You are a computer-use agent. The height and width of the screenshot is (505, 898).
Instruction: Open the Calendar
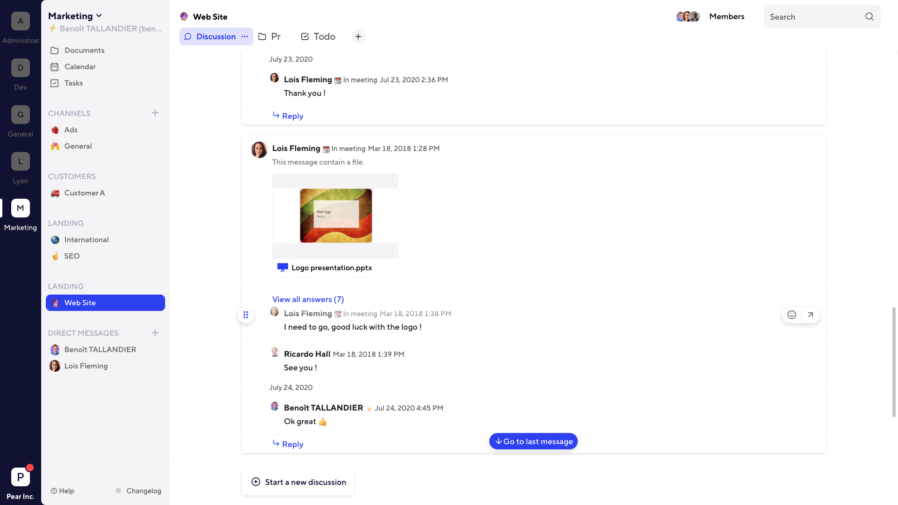(80, 66)
